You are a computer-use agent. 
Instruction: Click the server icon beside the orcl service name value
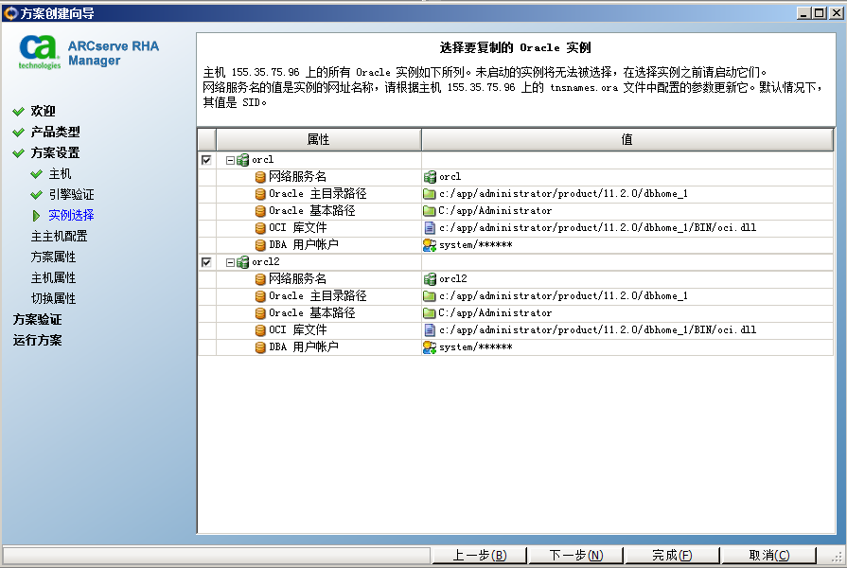tap(430, 177)
